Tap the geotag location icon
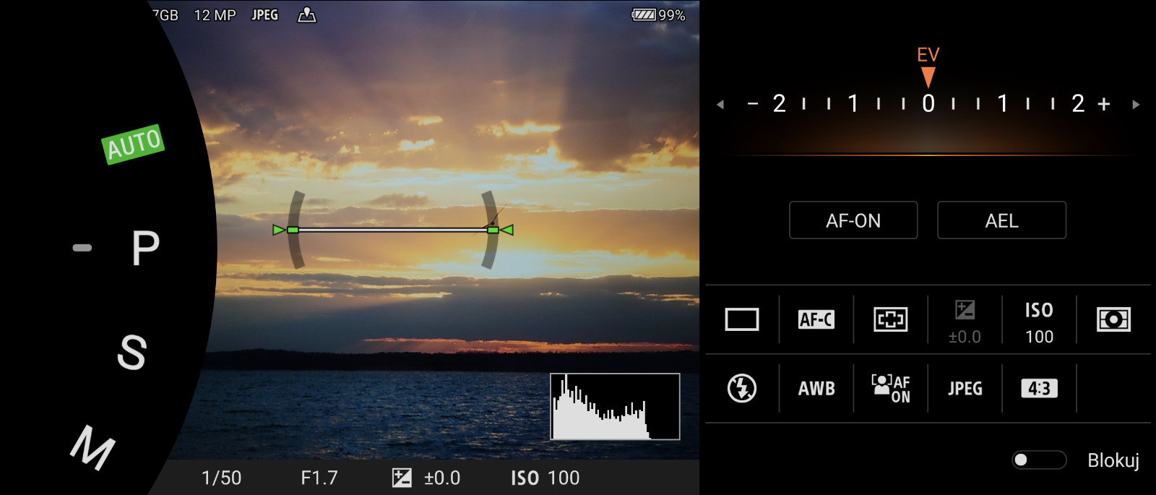This screenshot has height=495, width=1156. 307,15
